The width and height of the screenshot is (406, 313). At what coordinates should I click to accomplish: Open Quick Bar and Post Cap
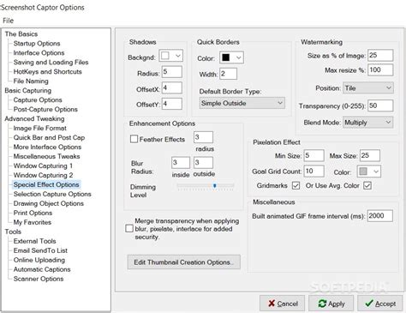[49, 137]
